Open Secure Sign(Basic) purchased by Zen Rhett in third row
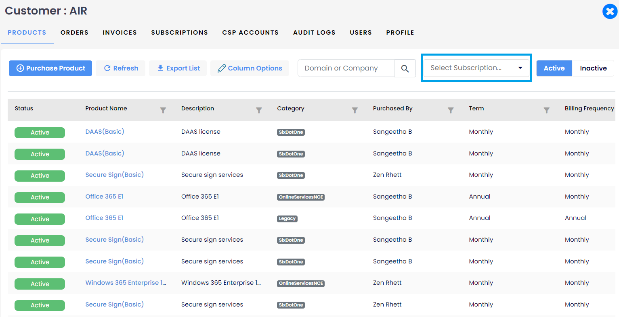The image size is (619, 317). pos(115,175)
